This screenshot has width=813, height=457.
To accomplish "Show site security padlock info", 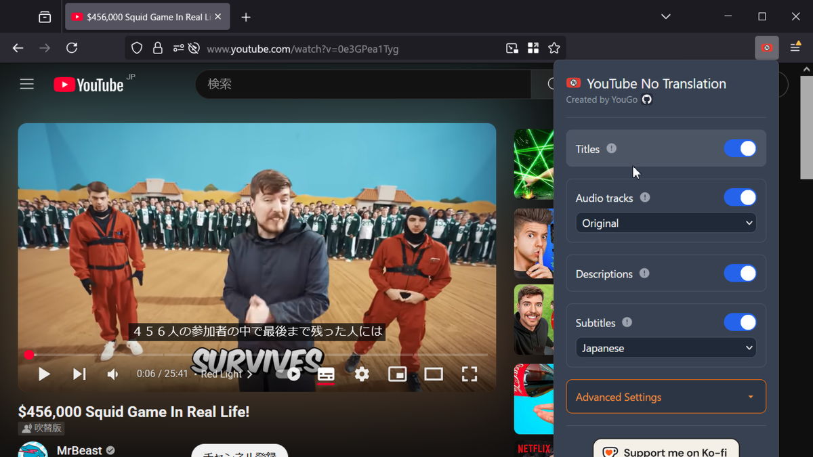I will pos(158,48).
